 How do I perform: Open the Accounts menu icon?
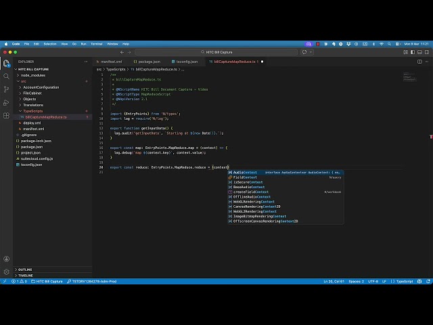6,259
